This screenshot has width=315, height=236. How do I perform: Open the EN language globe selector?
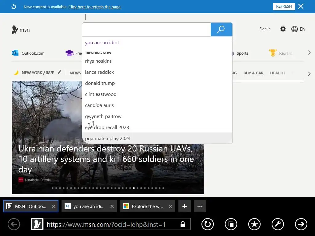298,29
